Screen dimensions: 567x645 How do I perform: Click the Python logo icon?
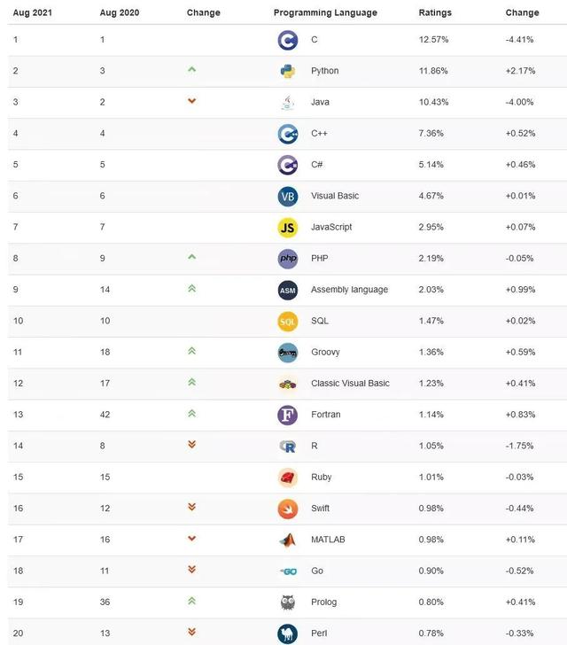click(x=288, y=71)
